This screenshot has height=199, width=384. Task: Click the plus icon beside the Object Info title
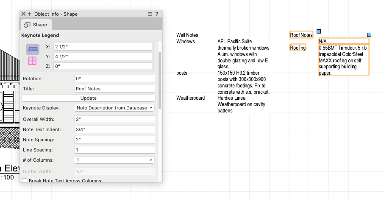pos(29,14)
